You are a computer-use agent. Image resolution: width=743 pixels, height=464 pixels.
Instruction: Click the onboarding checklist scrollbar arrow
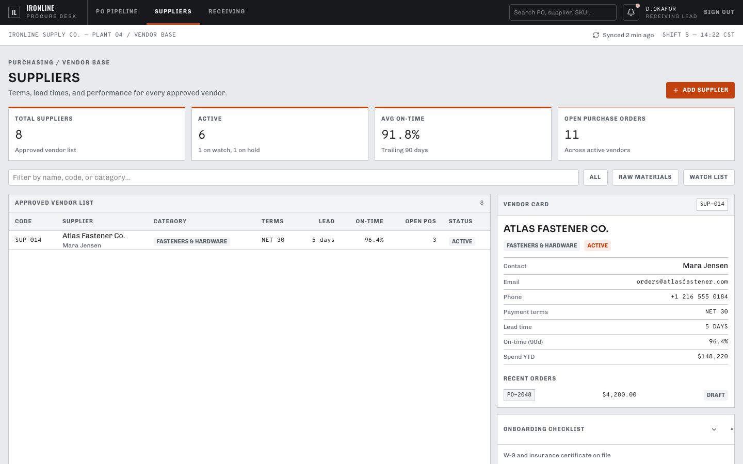(x=732, y=429)
